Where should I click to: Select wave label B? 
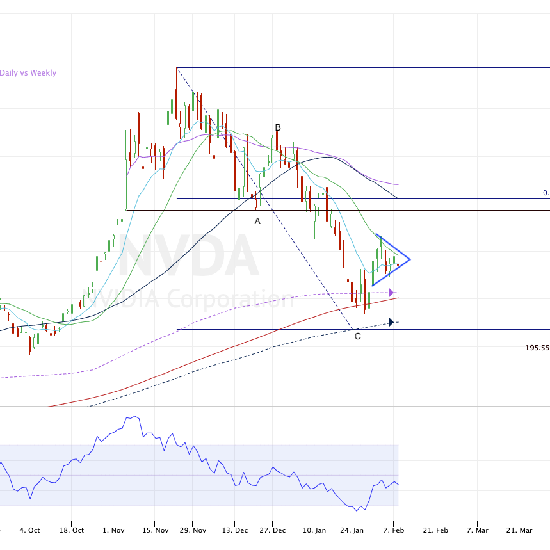click(278, 127)
